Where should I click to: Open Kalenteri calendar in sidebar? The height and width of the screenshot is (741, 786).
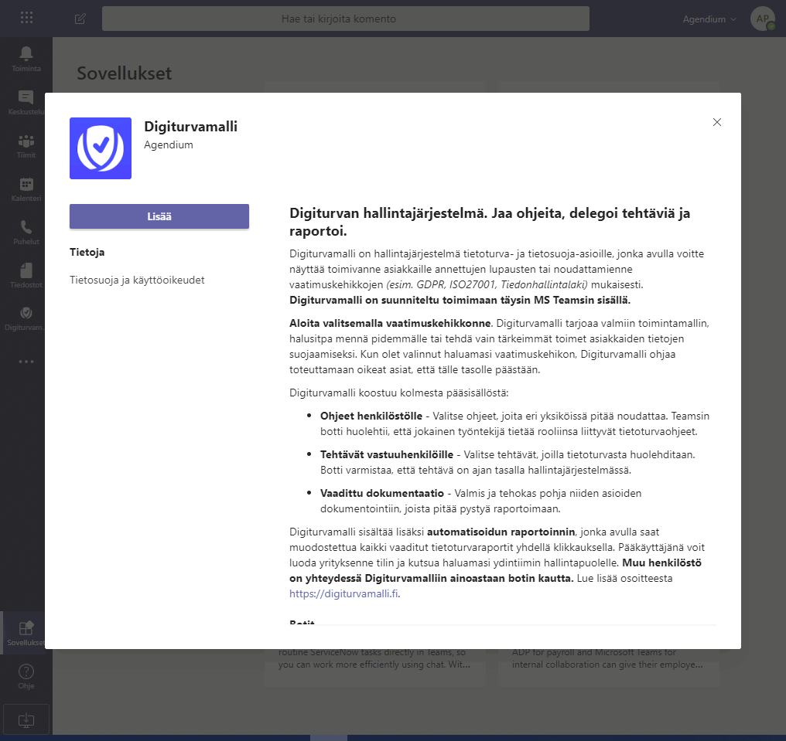click(x=26, y=189)
